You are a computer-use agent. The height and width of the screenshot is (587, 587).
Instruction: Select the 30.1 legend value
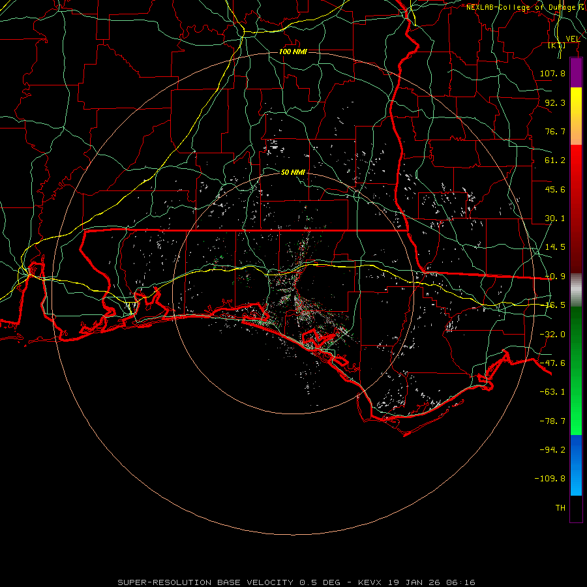click(x=555, y=218)
